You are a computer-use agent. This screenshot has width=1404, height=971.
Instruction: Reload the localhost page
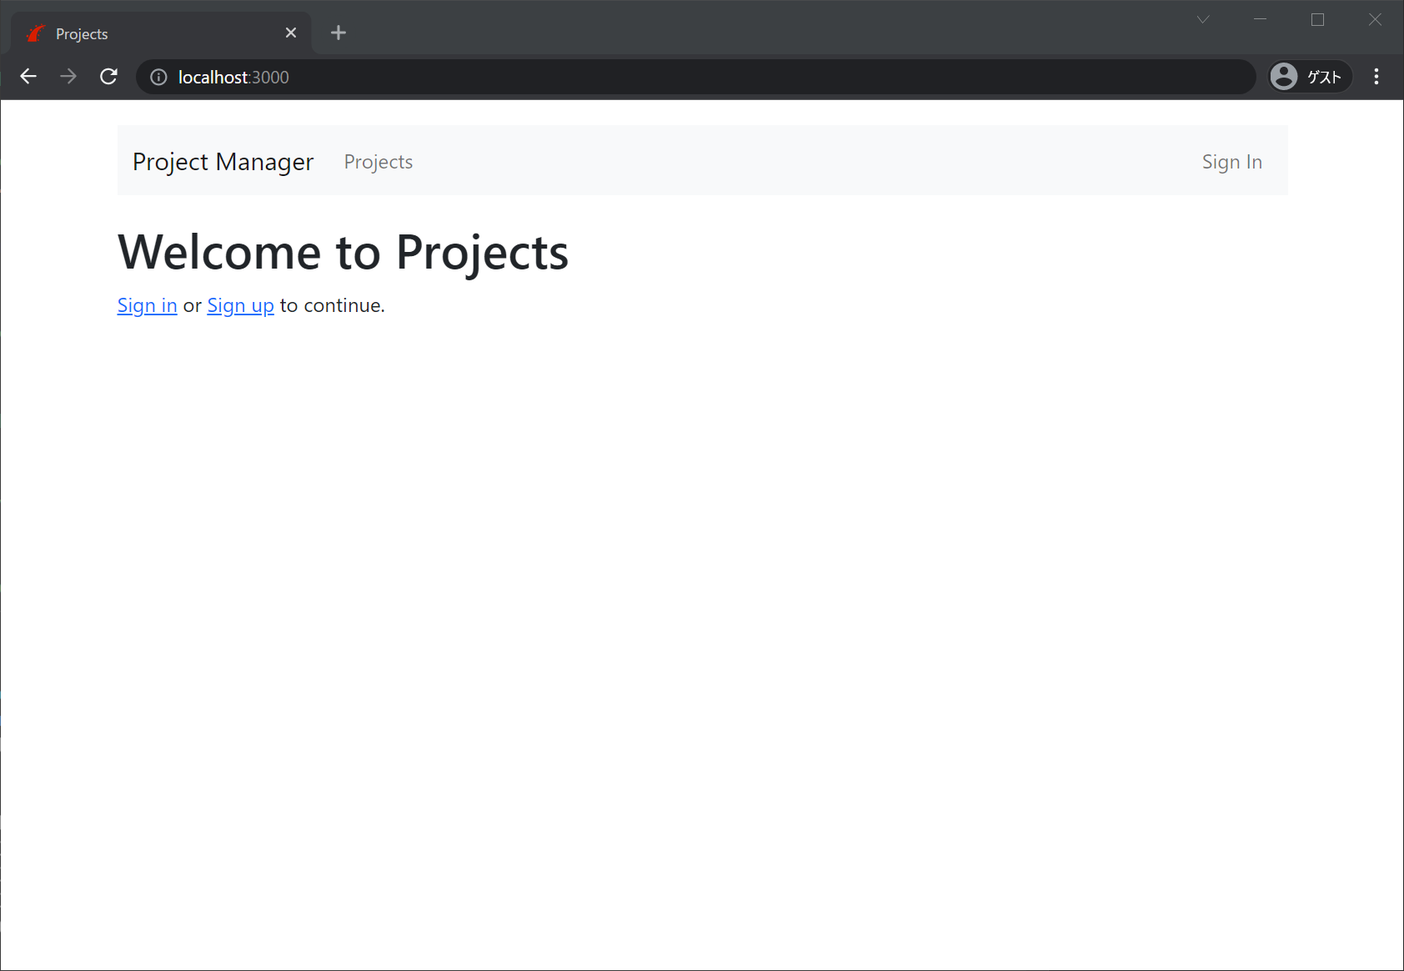coord(108,77)
